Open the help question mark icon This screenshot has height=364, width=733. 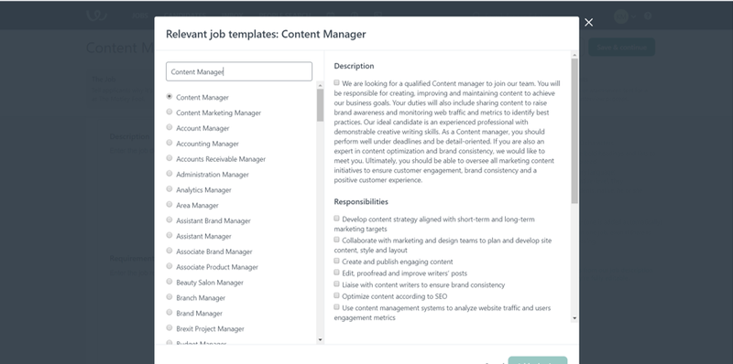pyautogui.click(x=648, y=16)
